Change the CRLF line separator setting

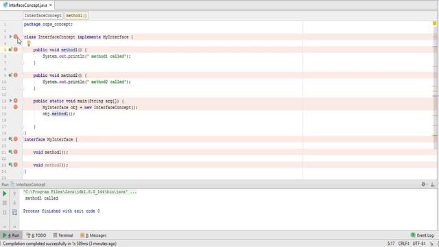pos(404,244)
